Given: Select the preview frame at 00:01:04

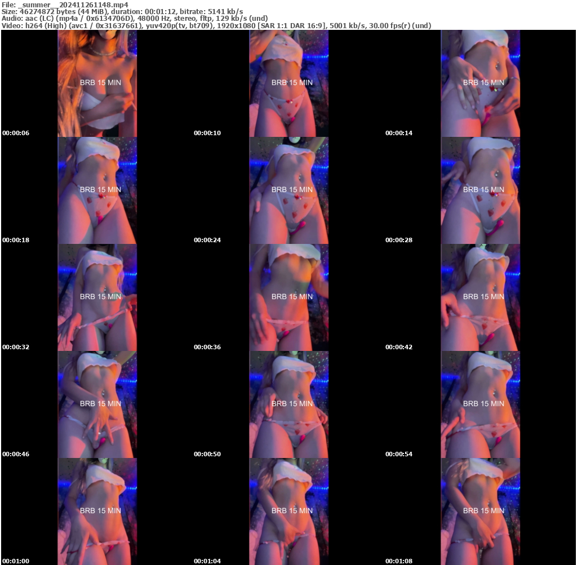Looking at the screenshot, I should click(x=288, y=511).
